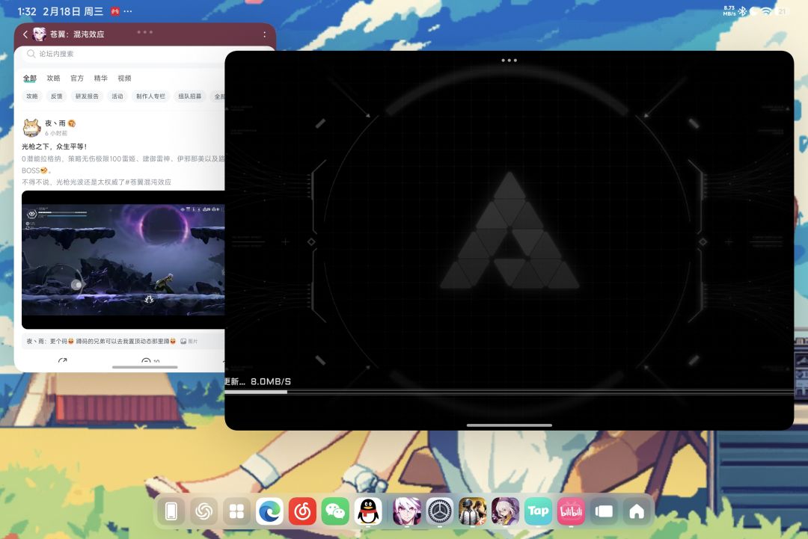Screen dimensions: 808x539
Task: Tap the triangular game logo
Action: pos(509,230)
